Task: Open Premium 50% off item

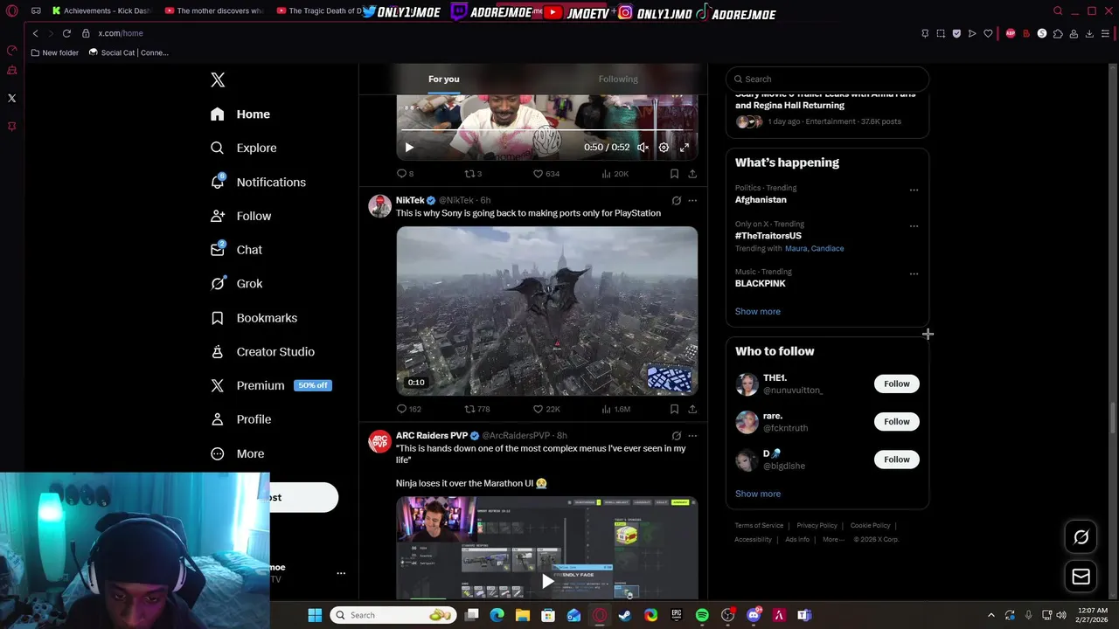Action: pos(271,385)
